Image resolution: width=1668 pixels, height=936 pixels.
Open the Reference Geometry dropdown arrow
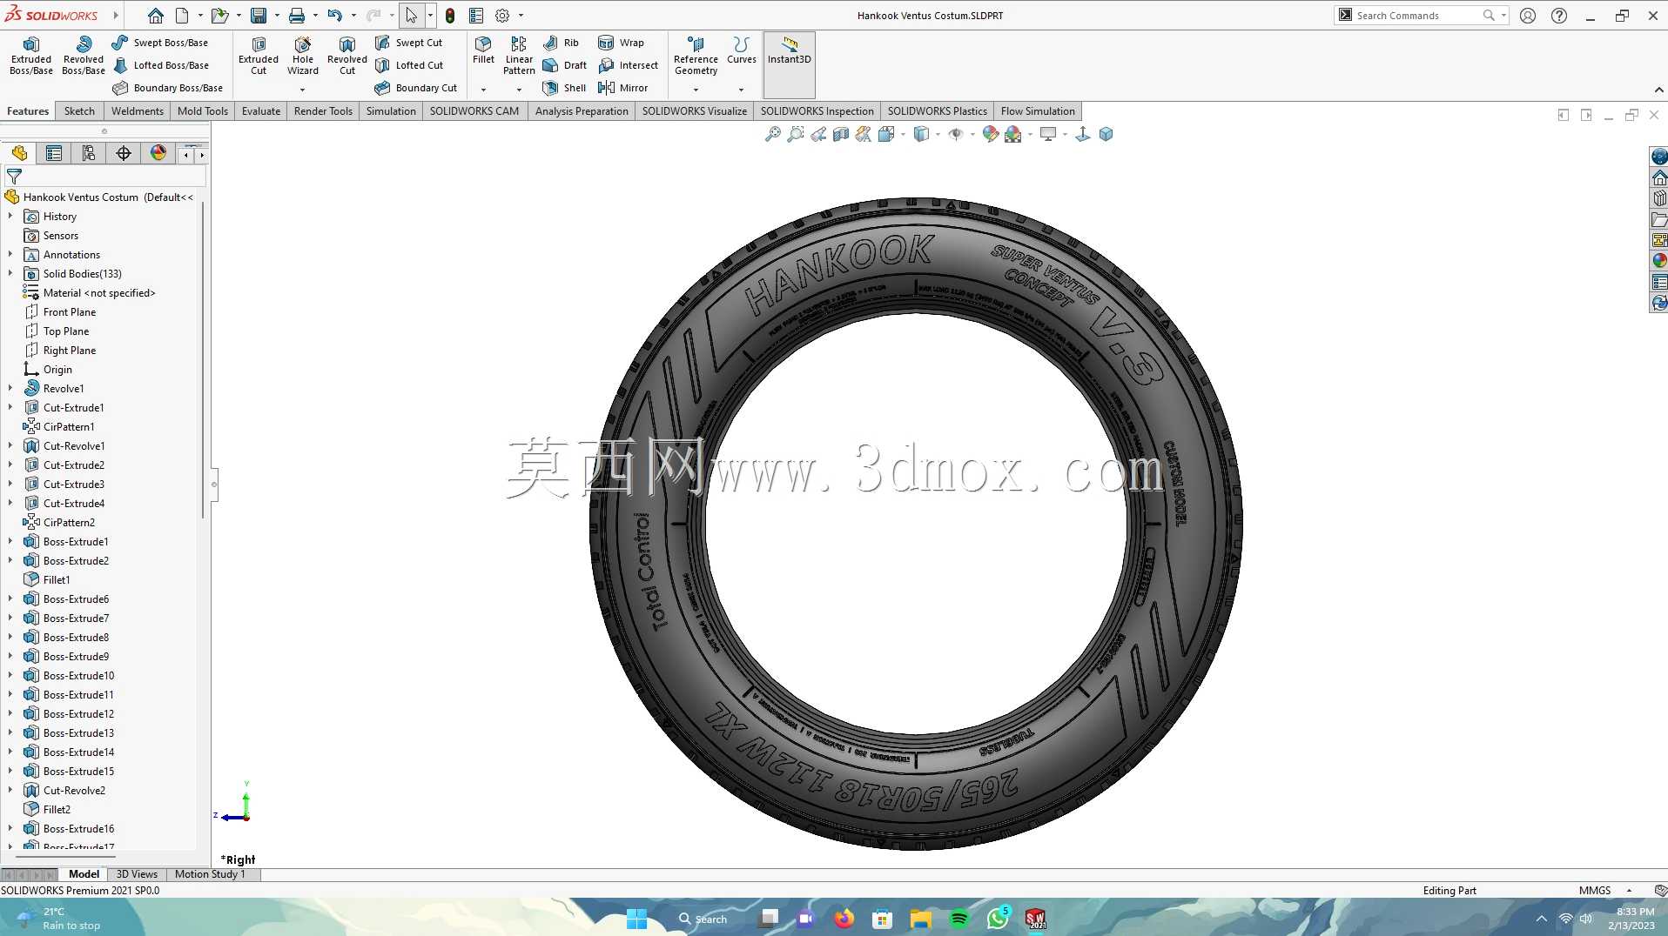click(696, 90)
